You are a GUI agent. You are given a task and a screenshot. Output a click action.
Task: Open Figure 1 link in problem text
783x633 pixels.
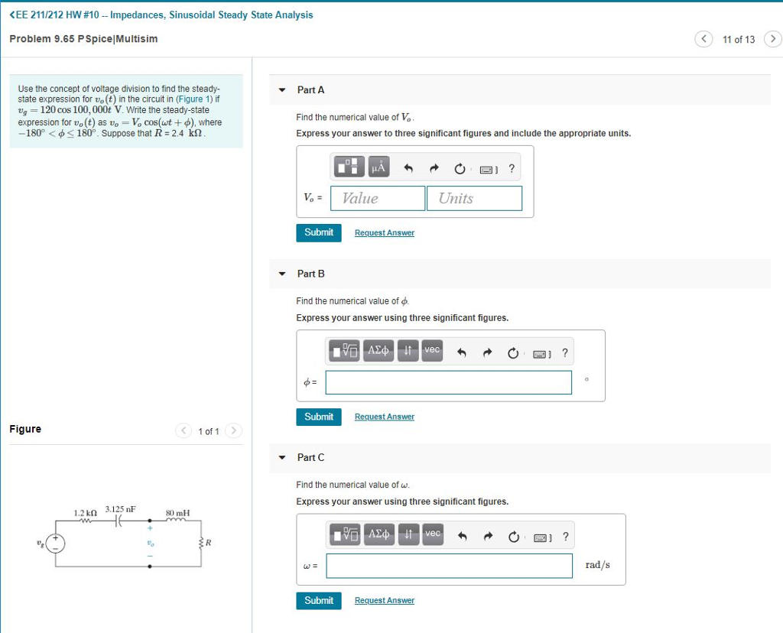click(194, 99)
